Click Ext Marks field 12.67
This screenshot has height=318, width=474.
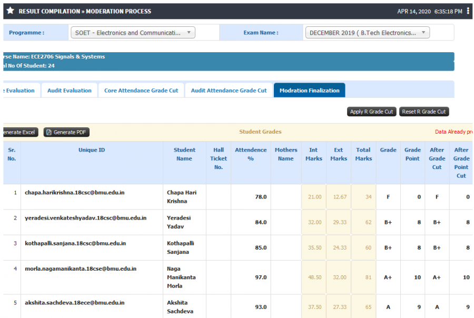click(339, 197)
